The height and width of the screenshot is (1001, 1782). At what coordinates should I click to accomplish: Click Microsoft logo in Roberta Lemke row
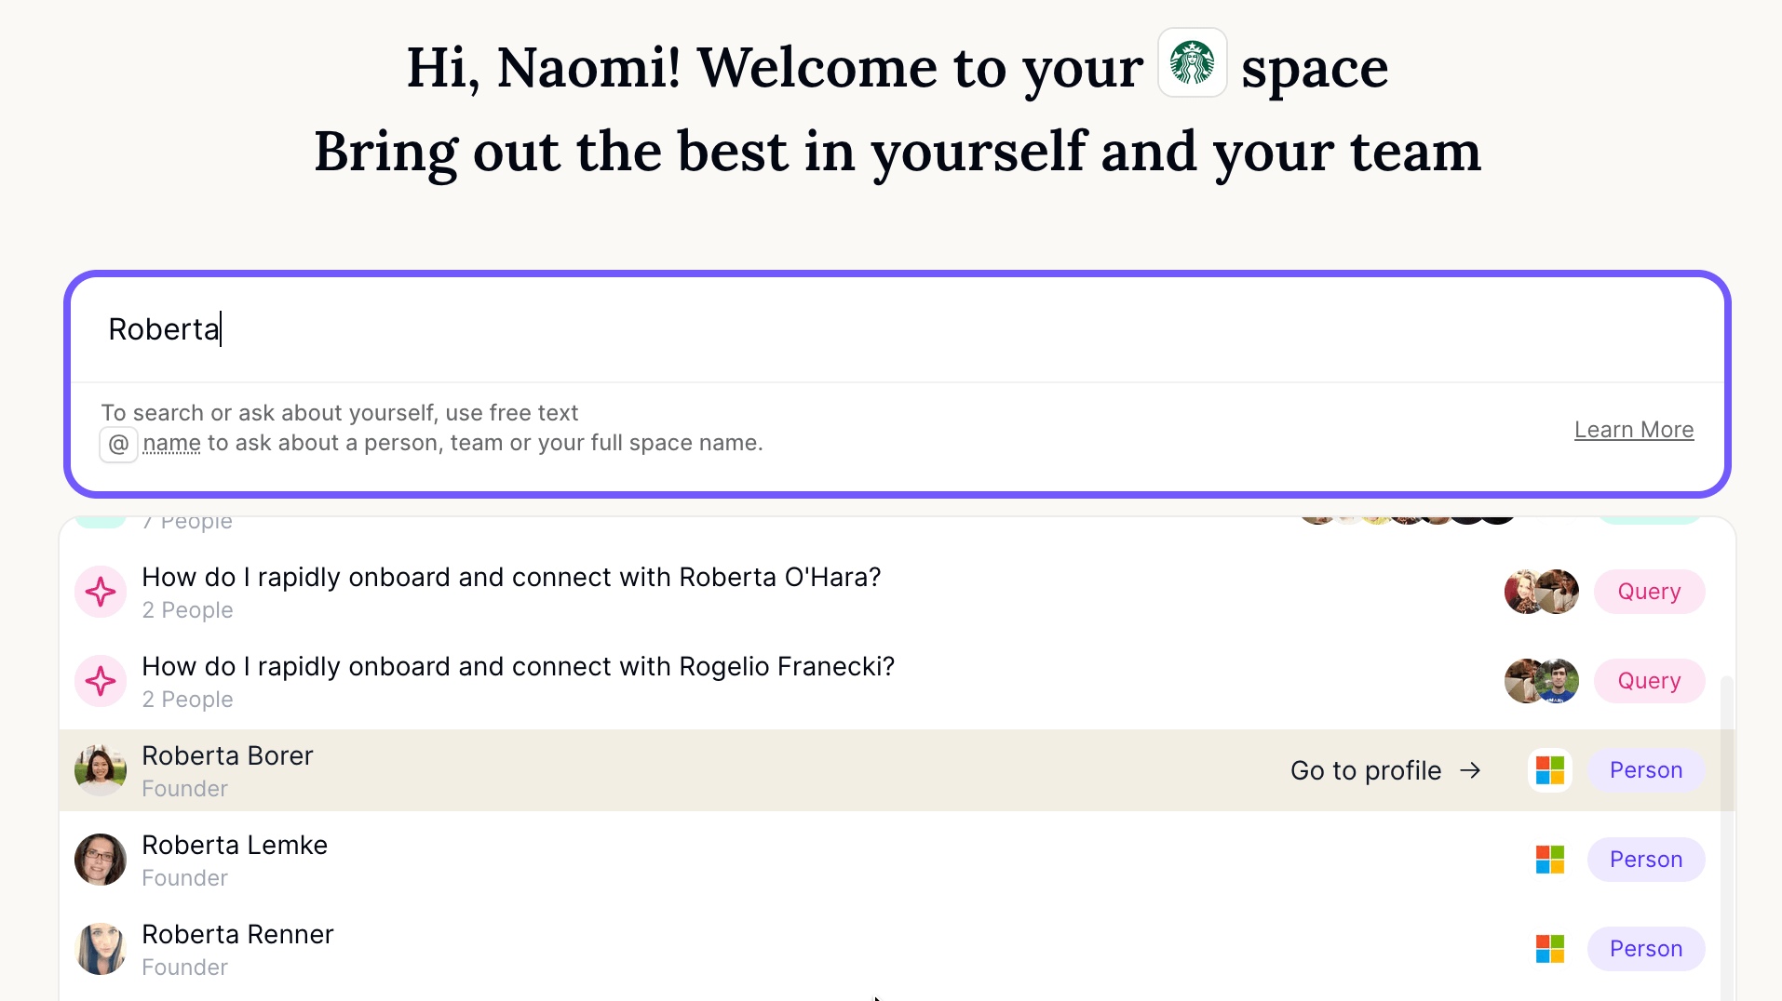[1550, 860]
